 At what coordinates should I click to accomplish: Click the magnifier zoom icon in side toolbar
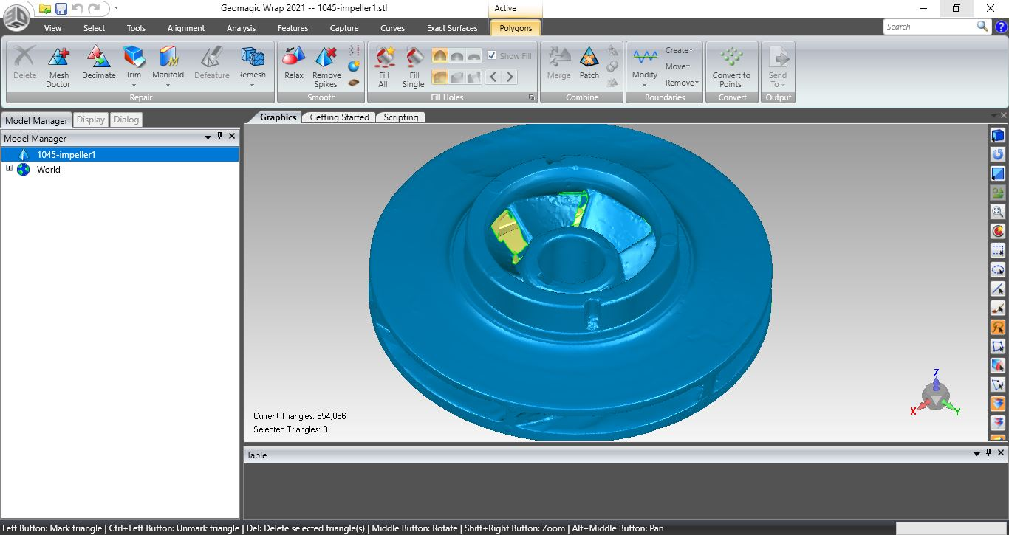pyautogui.click(x=998, y=212)
